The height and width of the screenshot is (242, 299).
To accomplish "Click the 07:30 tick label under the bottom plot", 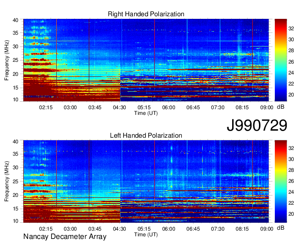I will tap(218, 229).
